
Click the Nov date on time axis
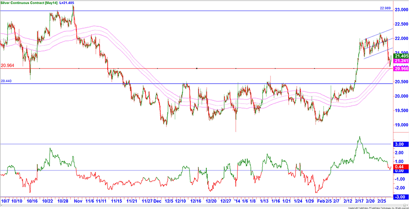click(x=78, y=200)
